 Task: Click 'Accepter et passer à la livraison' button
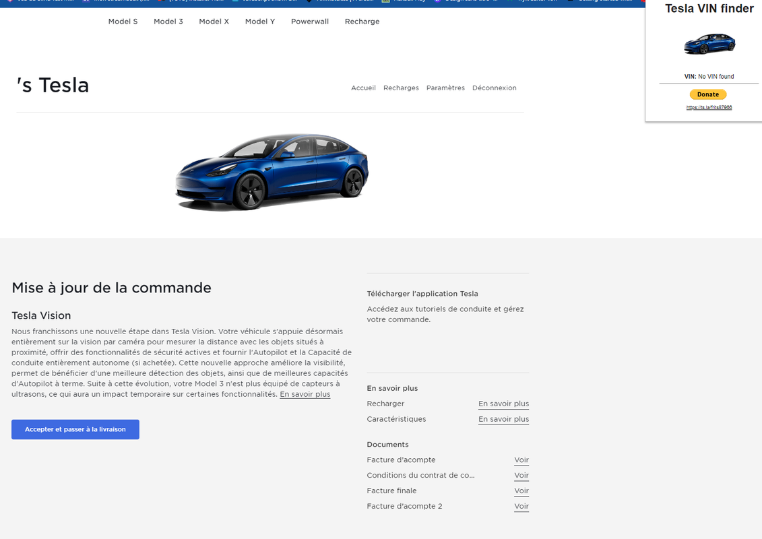coord(75,429)
